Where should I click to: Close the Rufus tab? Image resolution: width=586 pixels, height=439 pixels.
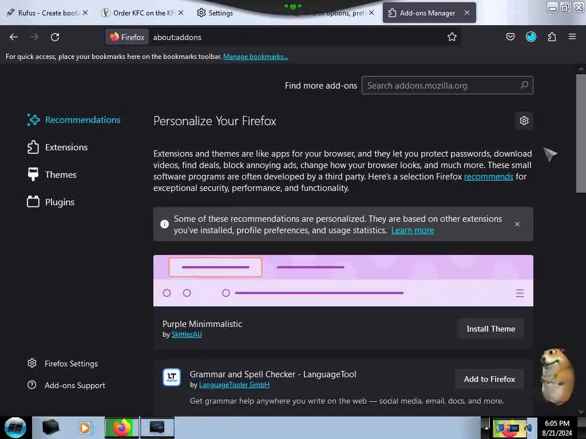(85, 13)
